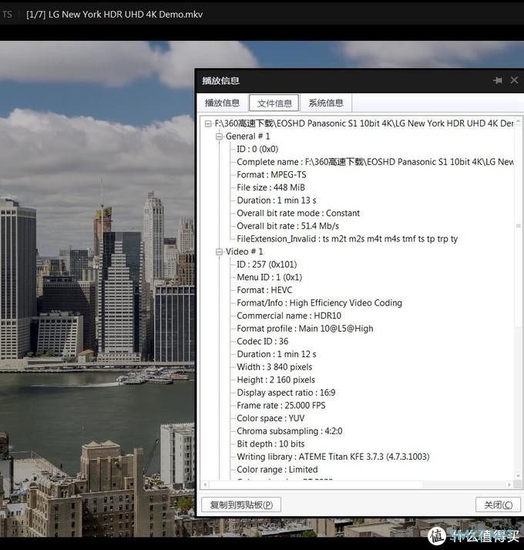Select row 'Format profile : Main 10@L5@High'

pyautogui.click(x=305, y=329)
